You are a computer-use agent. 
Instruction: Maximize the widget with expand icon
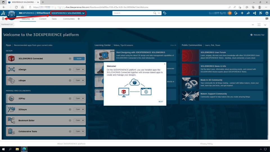[259, 25]
